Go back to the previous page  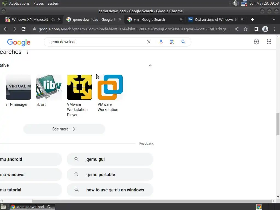click(6, 29)
